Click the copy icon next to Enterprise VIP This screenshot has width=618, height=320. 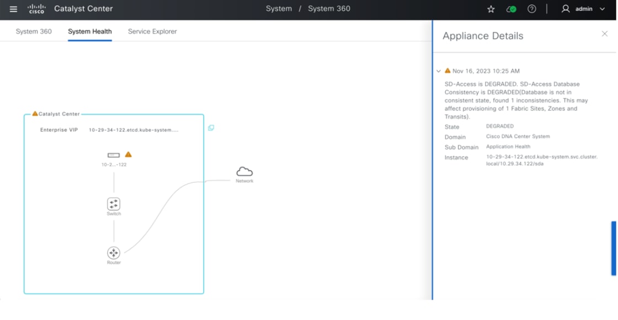click(x=211, y=128)
